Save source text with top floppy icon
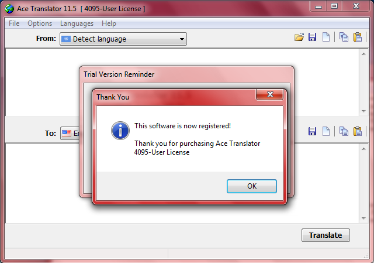Image resolution: width=374 pixels, height=263 pixels. coord(312,37)
